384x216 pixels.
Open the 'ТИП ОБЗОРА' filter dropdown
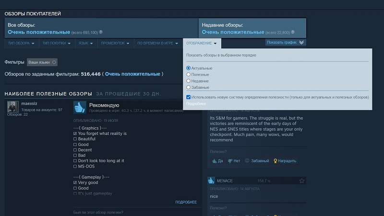[21, 43]
